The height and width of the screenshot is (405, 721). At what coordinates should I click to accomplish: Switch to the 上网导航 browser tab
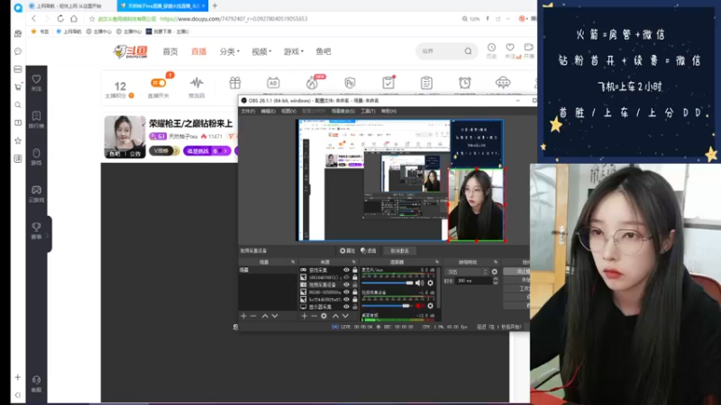[x=69, y=6]
